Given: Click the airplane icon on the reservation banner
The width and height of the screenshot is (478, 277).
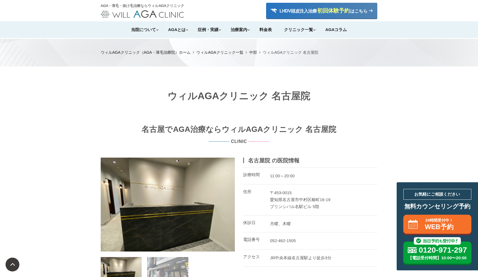Looking at the screenshot, I should pos(274,11).
